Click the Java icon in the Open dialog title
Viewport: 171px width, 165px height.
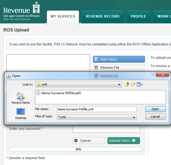point(9,76)
